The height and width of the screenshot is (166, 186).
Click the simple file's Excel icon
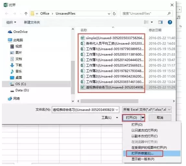pyautogui.click(x=83, y=38)
